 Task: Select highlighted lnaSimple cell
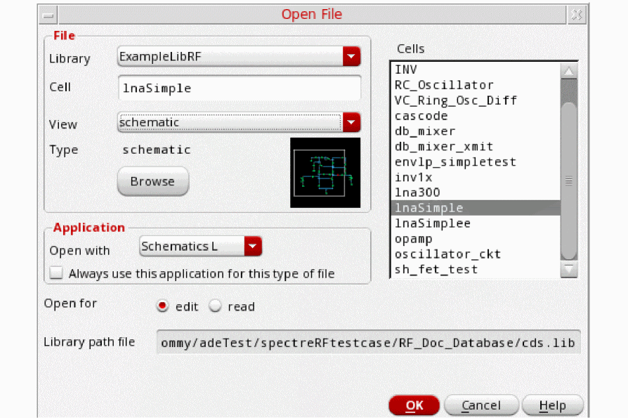click(476, 208)
